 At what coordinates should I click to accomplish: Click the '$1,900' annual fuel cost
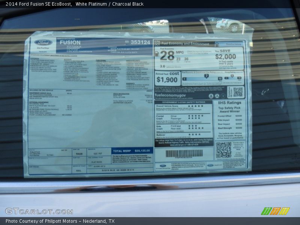pos(167,79)
